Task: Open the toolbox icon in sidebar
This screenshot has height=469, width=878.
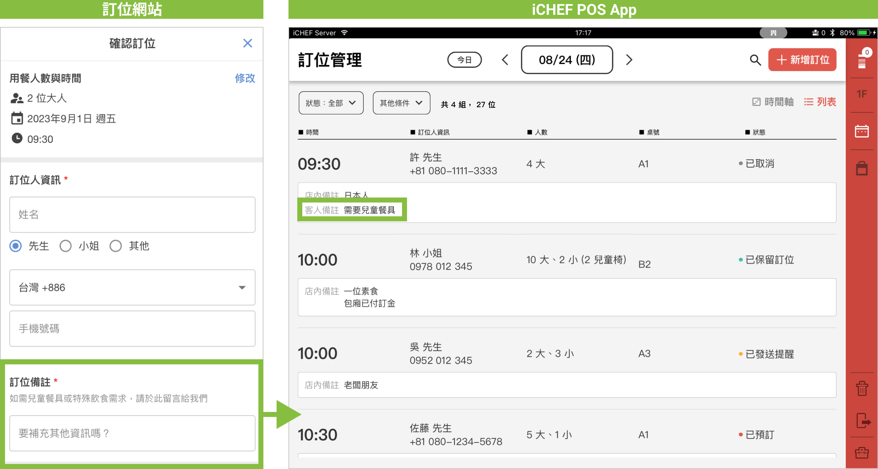Action: pyautogui.click(x=862, y=453)
